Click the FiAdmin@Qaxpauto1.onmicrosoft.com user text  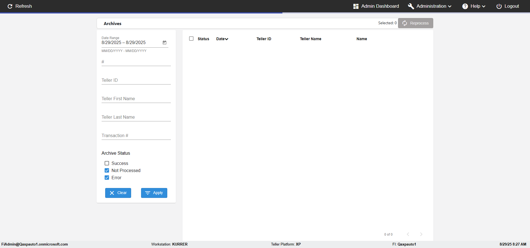coord(35,244)
